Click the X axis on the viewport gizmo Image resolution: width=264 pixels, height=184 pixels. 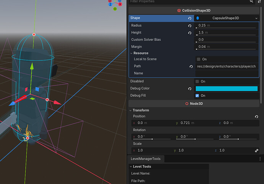120,4
